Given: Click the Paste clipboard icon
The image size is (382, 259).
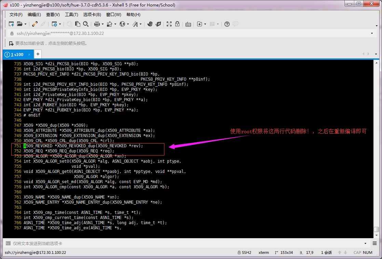Looking at the screenshot, I should pyautogui.click(x=78, y=24).
